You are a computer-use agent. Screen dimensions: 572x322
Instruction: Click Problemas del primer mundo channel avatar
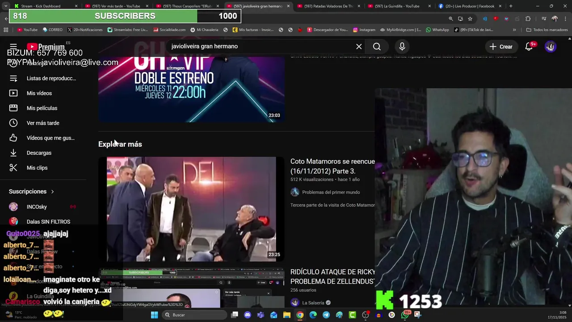[x=295, y=192]
